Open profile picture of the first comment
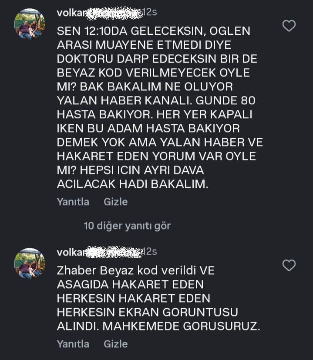Screen dimensions: 313x360 pos(30,24)
